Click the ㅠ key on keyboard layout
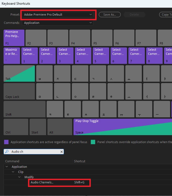 coord(126,109)
